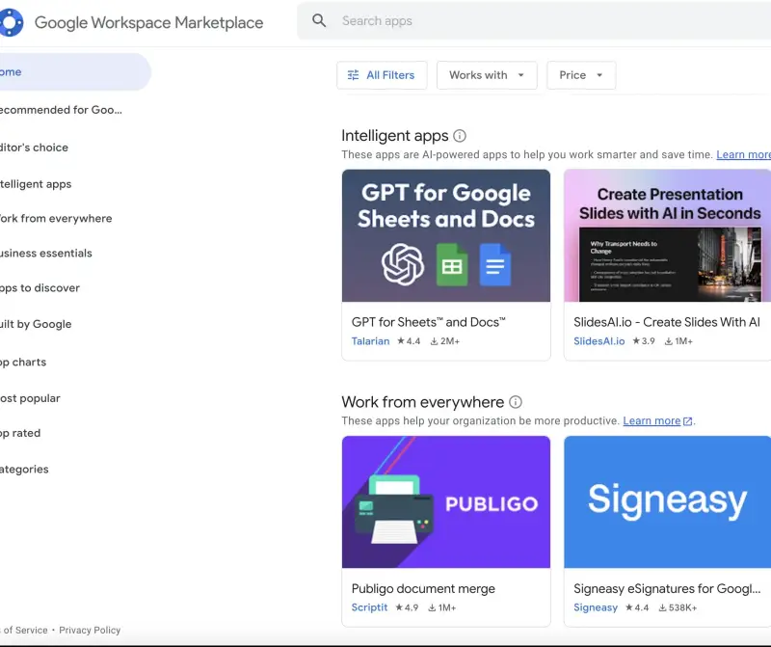Open GPT for Google Sheets and Docs thumbnail

click(x=446, y=235)
